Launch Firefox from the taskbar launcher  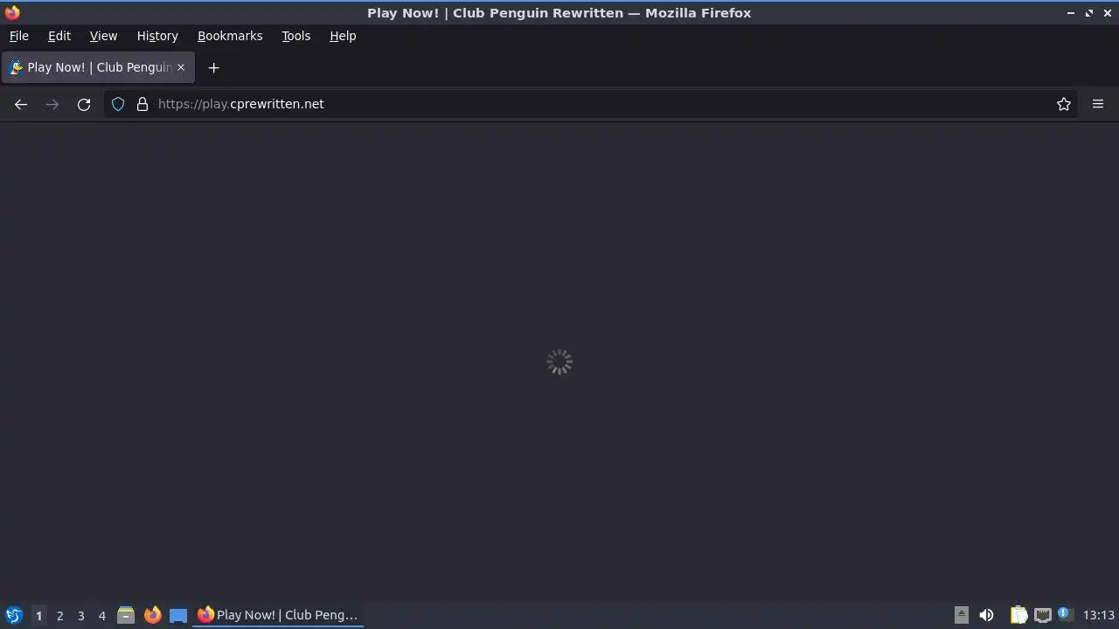(x=152, y=615)
